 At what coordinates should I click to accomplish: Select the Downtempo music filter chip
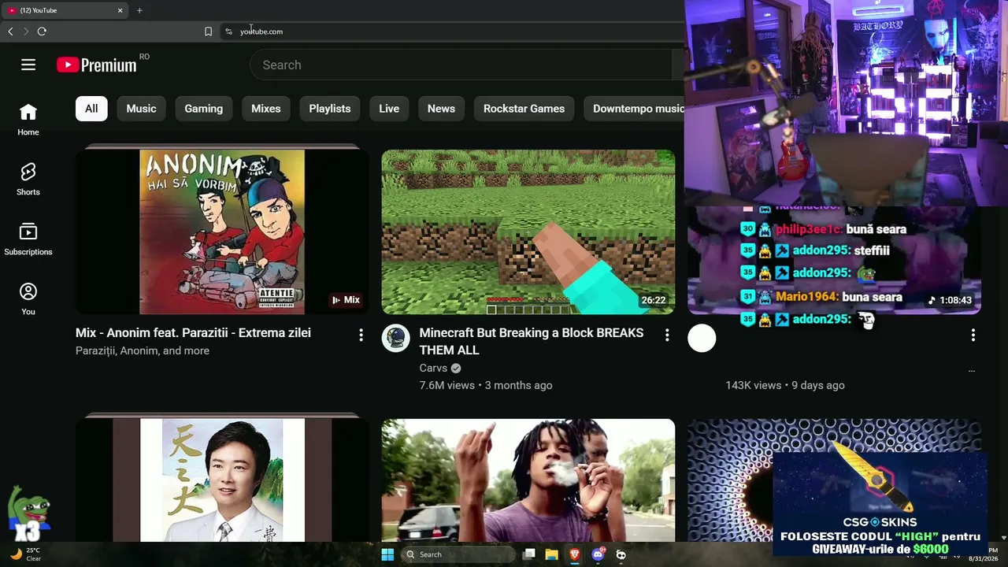click(635, 109)
